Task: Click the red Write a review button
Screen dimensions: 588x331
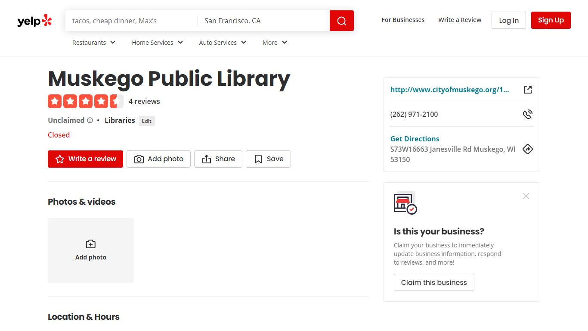Action: 85,159
